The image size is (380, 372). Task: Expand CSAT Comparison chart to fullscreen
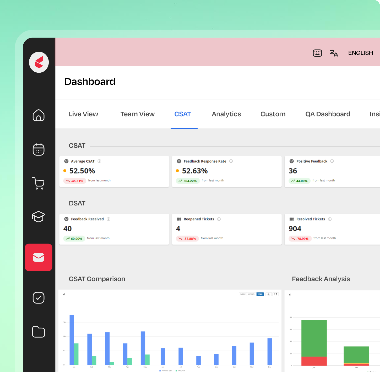[275, 294]
